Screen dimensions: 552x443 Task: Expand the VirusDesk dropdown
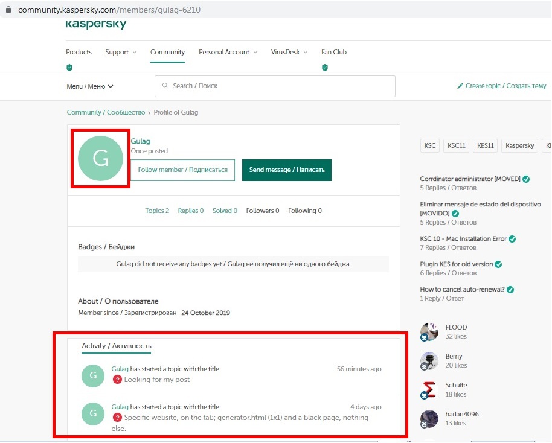point(289,52)
